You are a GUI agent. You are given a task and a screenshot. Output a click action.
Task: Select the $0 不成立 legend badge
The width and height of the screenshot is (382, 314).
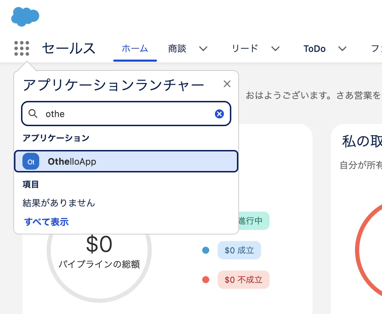tap(243, 280)
